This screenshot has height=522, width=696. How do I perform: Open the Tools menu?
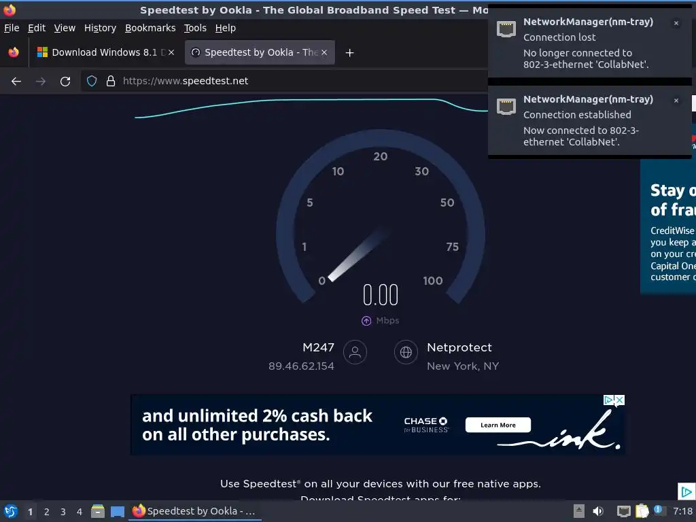(x=195, y=28)
